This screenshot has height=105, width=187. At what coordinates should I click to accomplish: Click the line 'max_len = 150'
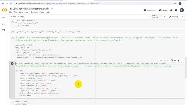[22, 48]
